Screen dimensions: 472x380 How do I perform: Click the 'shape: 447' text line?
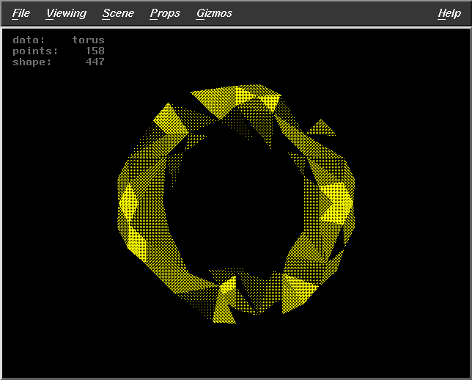[59, 62]
